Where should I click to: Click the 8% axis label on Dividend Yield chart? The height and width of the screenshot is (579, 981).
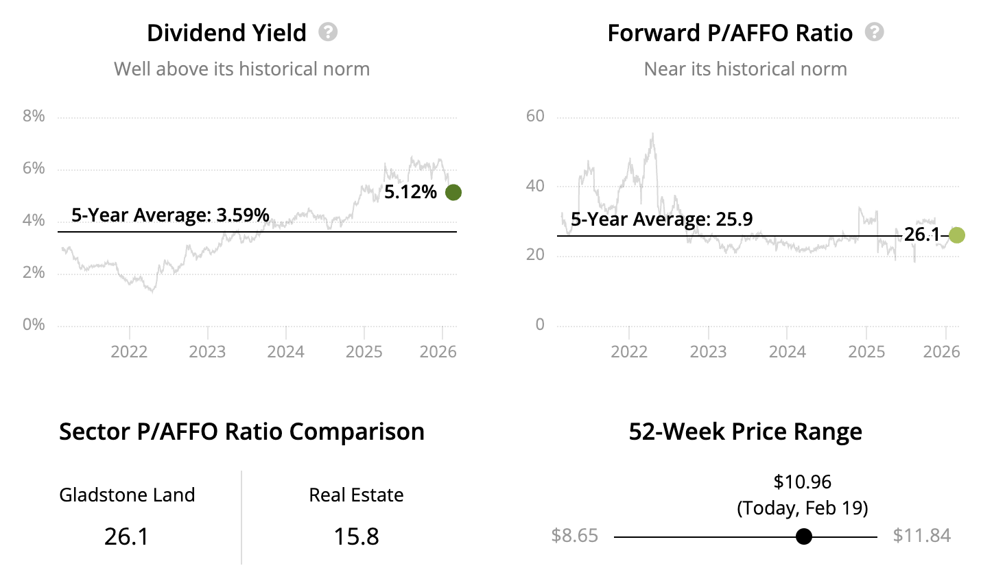[x=34, y=116]
